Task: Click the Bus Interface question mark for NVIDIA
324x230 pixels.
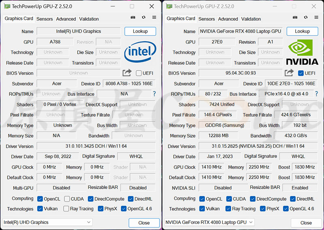Action: (x=316, y=94)
